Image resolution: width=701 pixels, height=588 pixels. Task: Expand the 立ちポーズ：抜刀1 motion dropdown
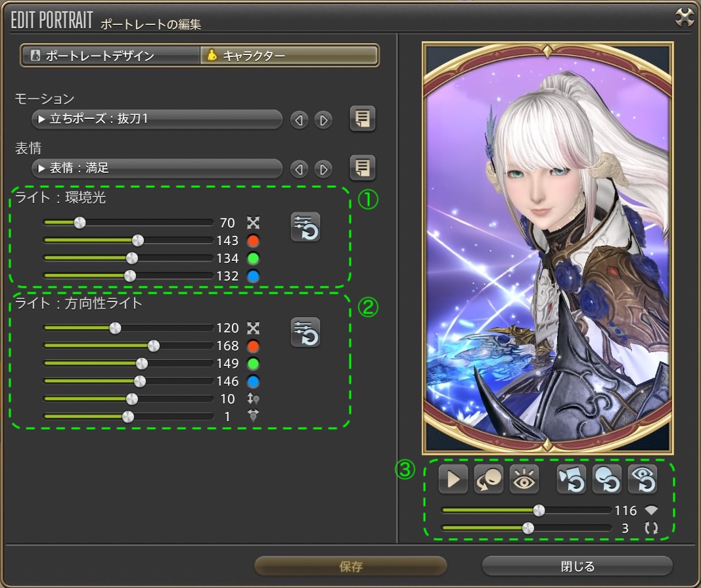[x=156, y=120]
